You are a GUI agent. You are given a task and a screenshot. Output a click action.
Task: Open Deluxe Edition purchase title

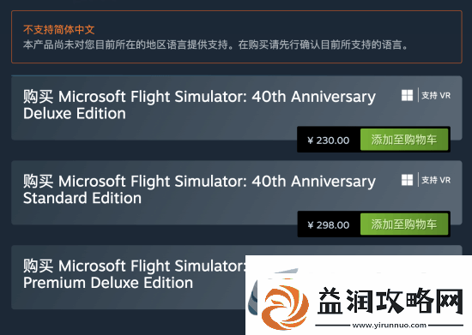199,105
